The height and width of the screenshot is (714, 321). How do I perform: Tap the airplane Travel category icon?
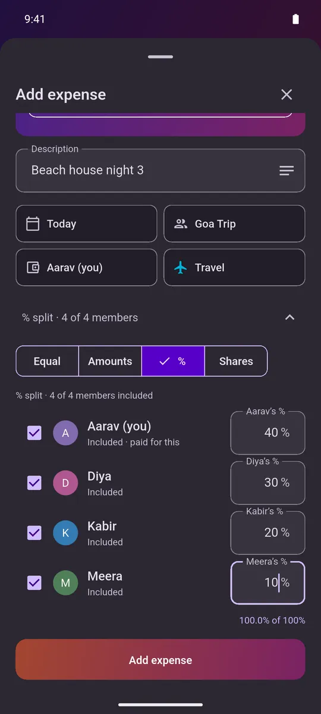tap(181, 268)
